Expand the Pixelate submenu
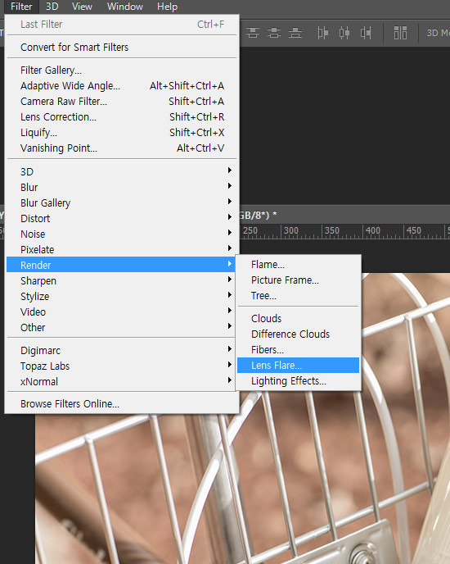Image resolution: width=450 pixels, height=564 pixels. (123, 250)
